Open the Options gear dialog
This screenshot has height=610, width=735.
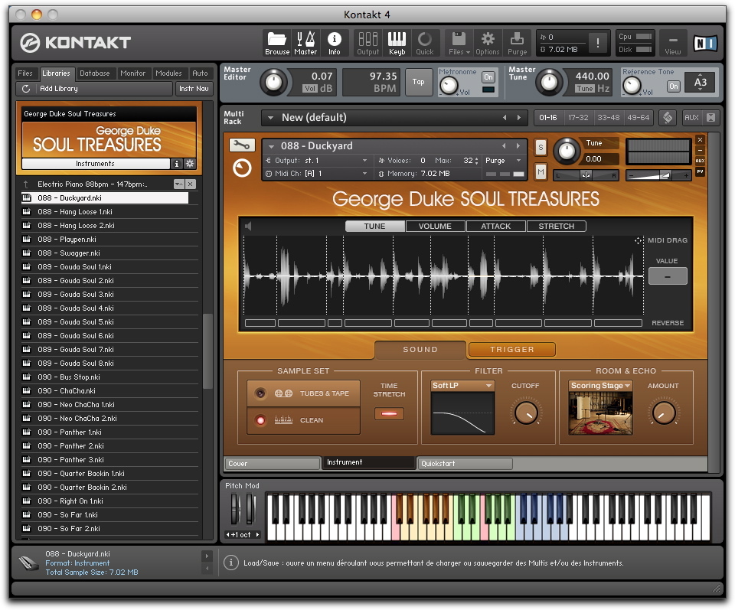pyautogui.click(x=488, y=43)
